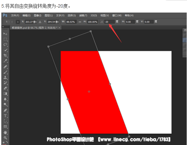Click the rotation angle field showing -20
This screenshot has height=145, width=187.
(x=110, y=22)
